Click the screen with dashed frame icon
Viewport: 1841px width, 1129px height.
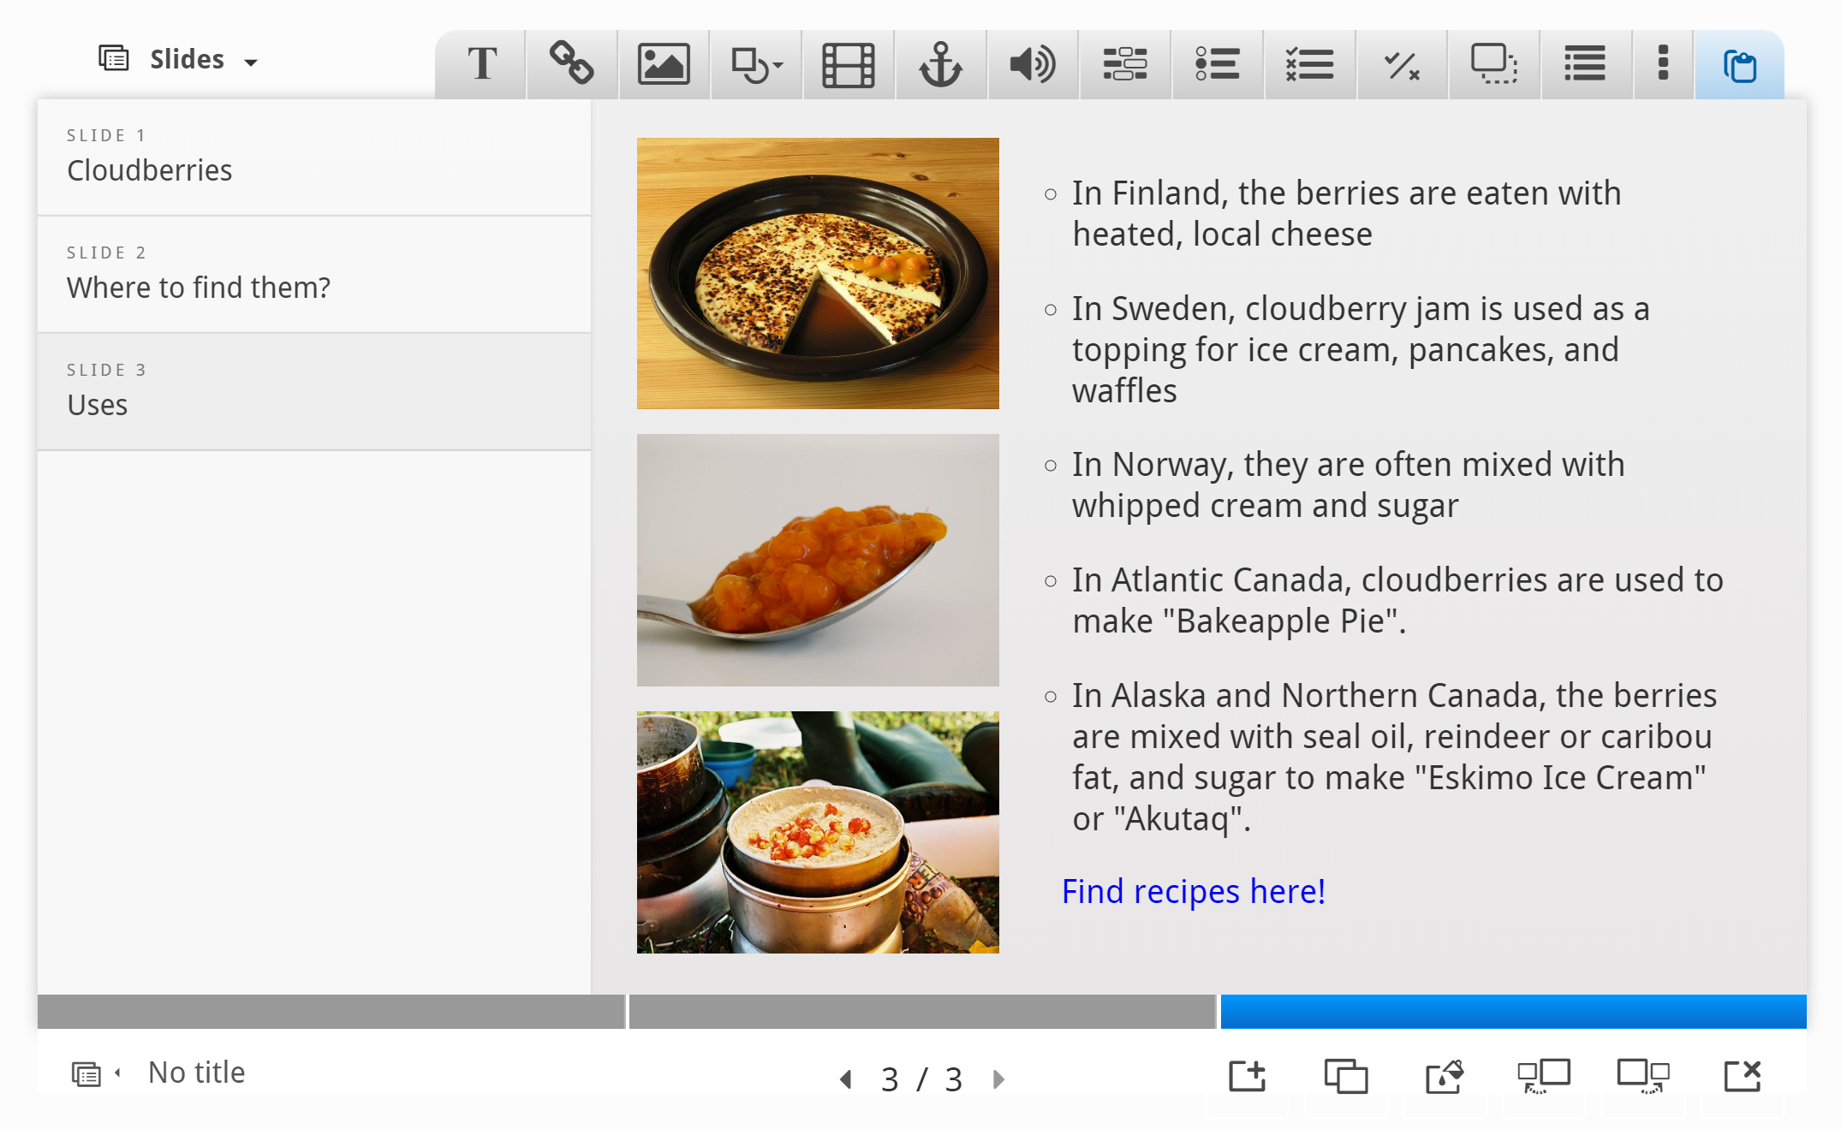point(1494,64)
